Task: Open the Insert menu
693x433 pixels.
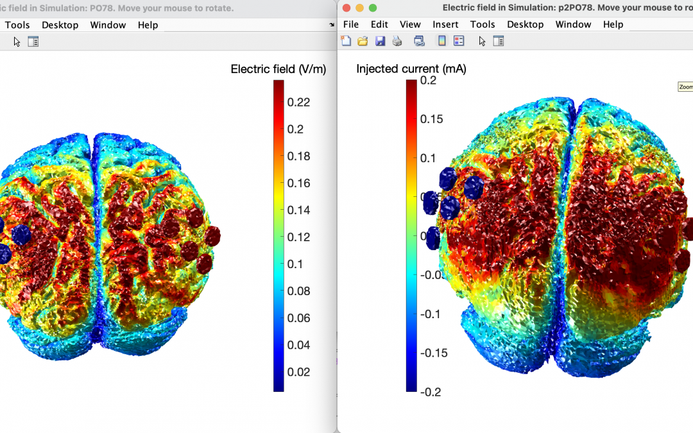Action: (445, 24)
